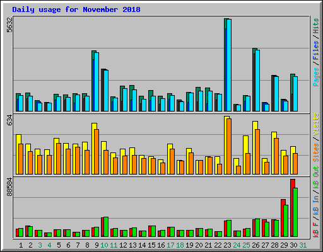Select the green kB bar for day 26
This screenshot has height=252, width=323.
pyautogui.click(x=257, y=228)
